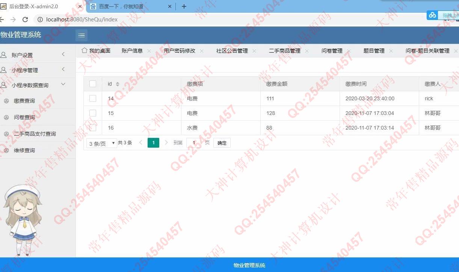
Task: Click the 共 3 条 total count text
Action: (125, 143)
